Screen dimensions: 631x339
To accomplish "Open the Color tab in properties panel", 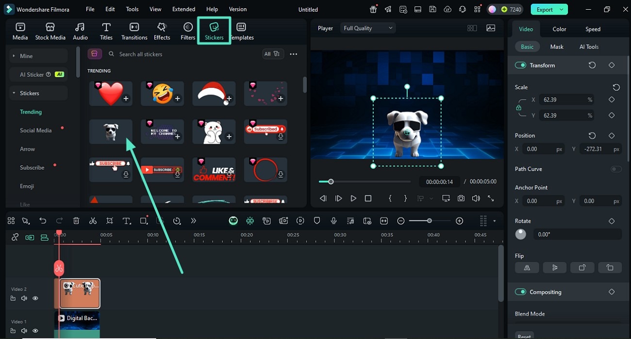I will tap(559, 29).
